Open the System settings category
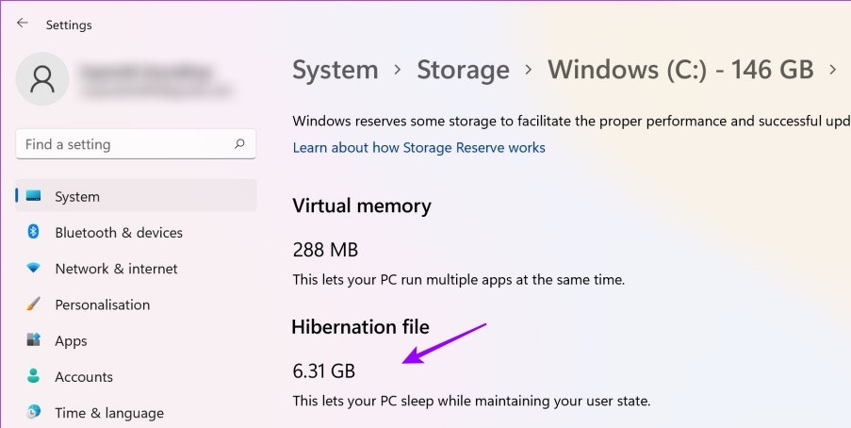 click(136, 195)
